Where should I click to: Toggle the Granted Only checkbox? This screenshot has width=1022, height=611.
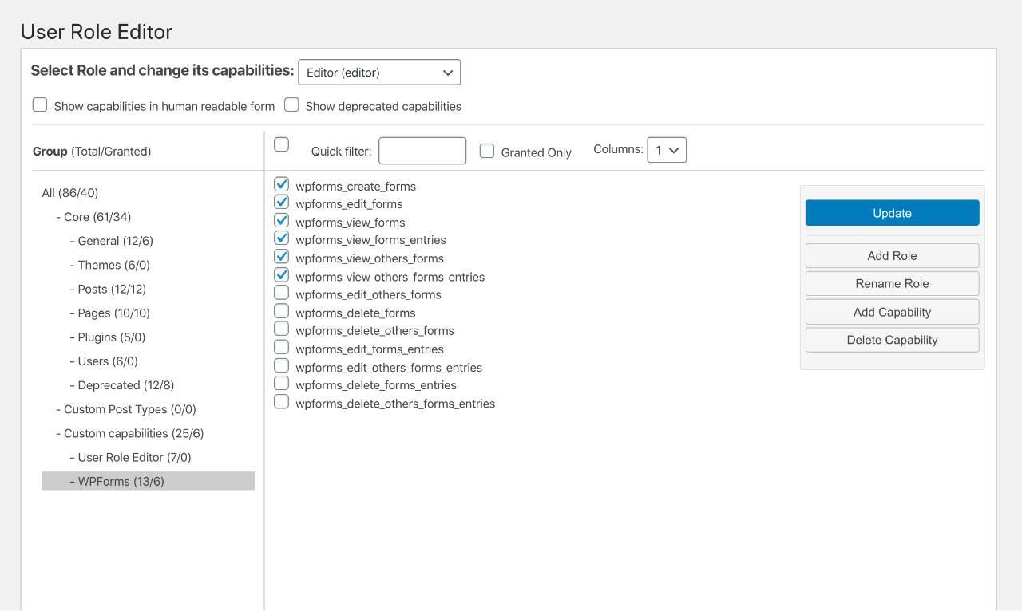[487, 152]
